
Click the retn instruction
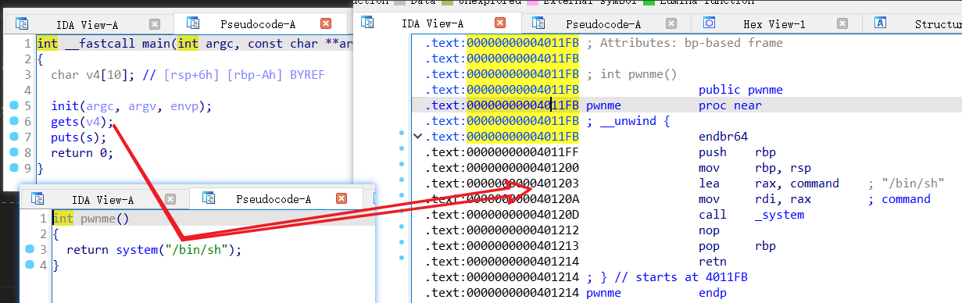click(713, 262)
